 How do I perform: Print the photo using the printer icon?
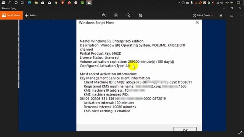(x=231, y=15)
